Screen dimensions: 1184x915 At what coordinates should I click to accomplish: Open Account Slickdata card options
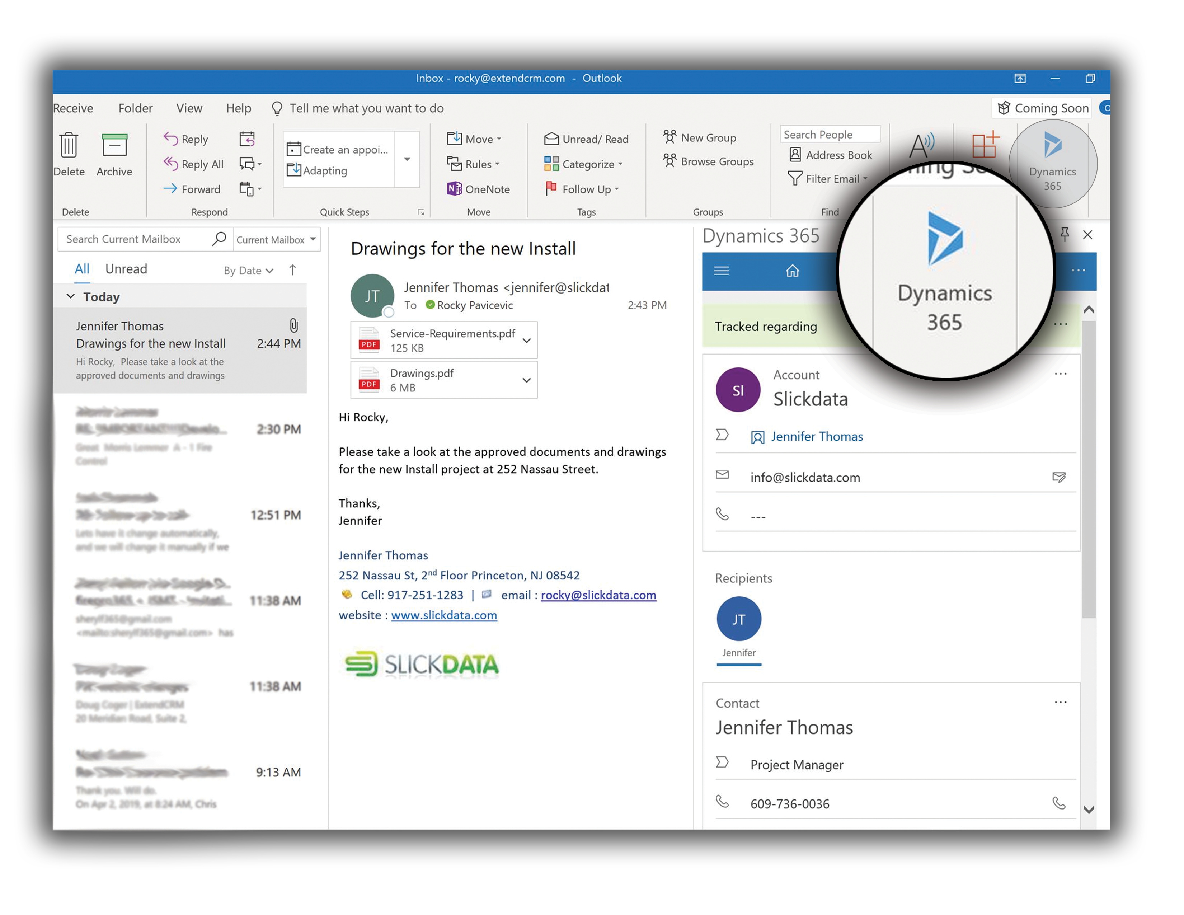pos(1061,374)
